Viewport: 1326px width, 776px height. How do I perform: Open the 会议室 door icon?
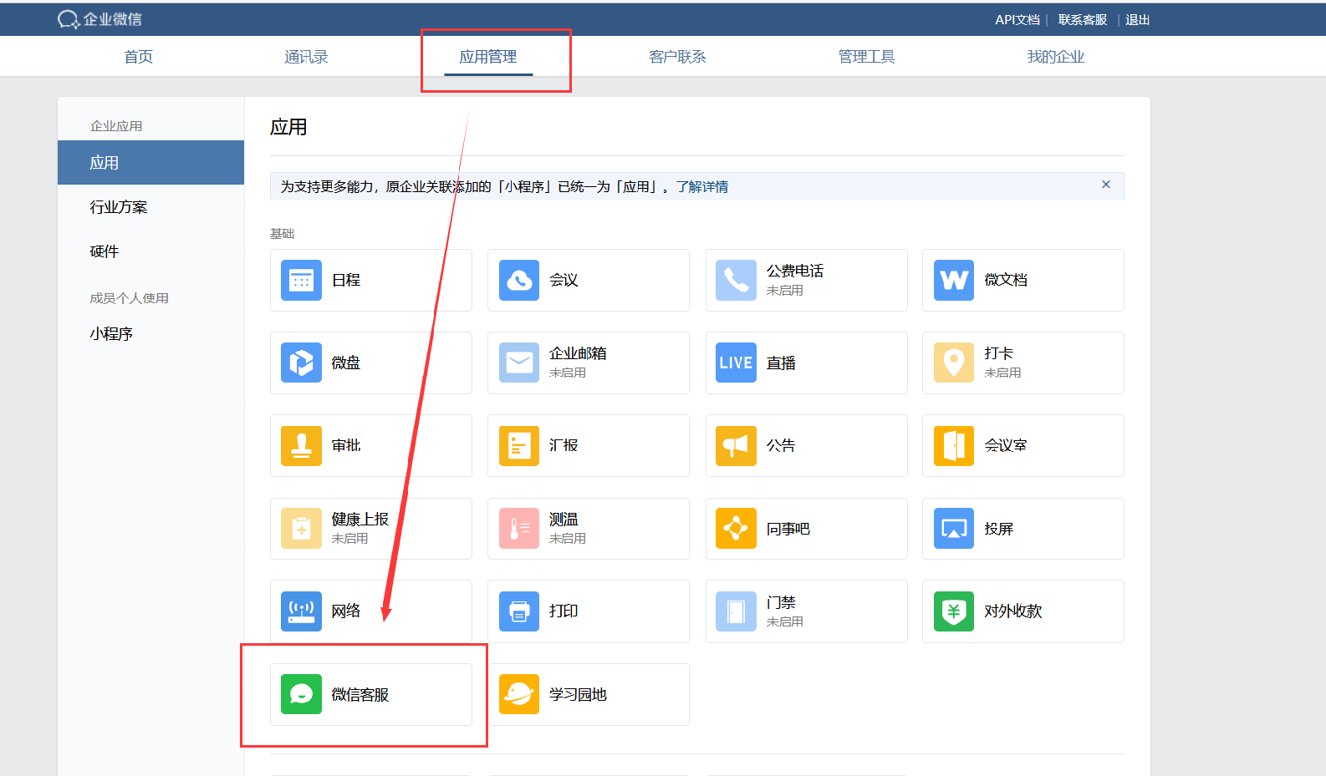pos(954,445)
